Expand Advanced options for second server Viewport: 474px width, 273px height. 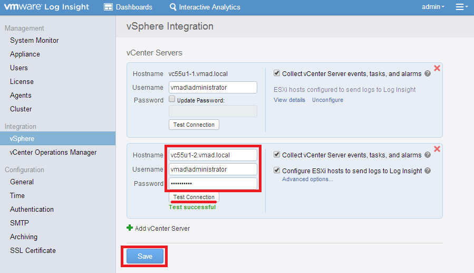pos(307,179)
